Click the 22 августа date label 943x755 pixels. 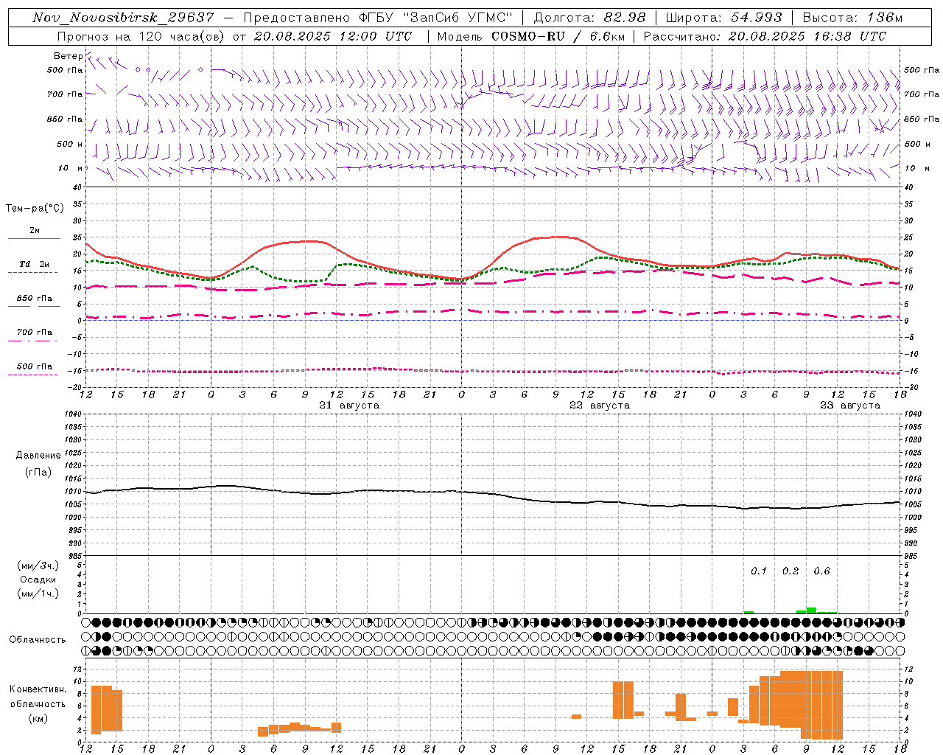coord(600,406)
